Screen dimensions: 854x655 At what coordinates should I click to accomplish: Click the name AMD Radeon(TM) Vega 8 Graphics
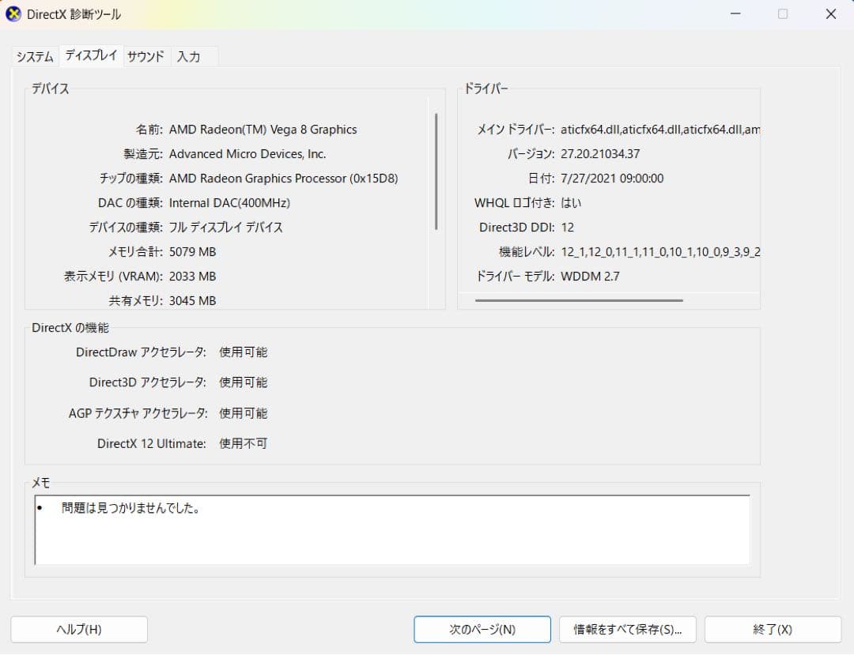click(x=263, y=129)
